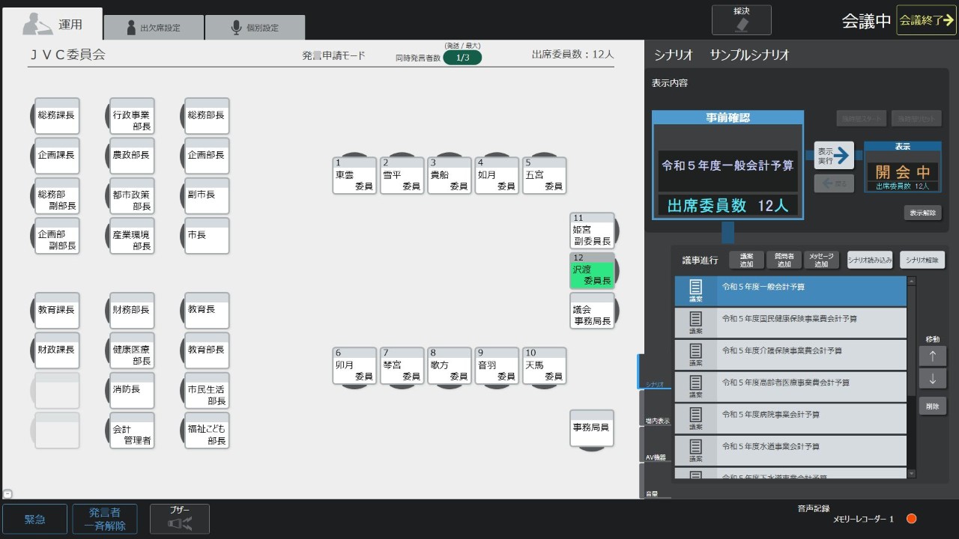Toggle microphone for seat 10 天馬委員

point(545,365)
